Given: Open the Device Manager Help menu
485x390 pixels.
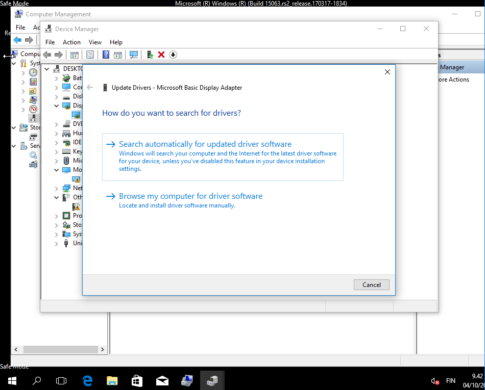Looking at the screenshot, I should pyautogui.click(x=116, y=42).
